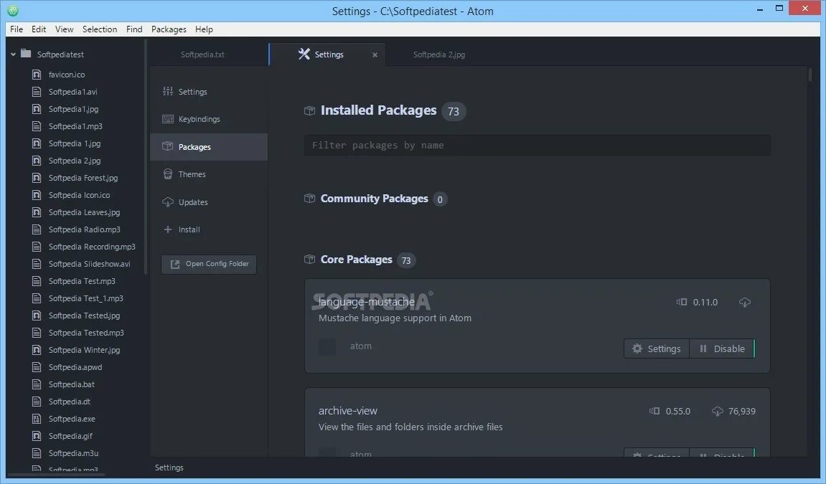The width and height of the screenshot is (826, 484).
Task: Click the Softpedia1.jpg image icon
Action: (37, 109)
